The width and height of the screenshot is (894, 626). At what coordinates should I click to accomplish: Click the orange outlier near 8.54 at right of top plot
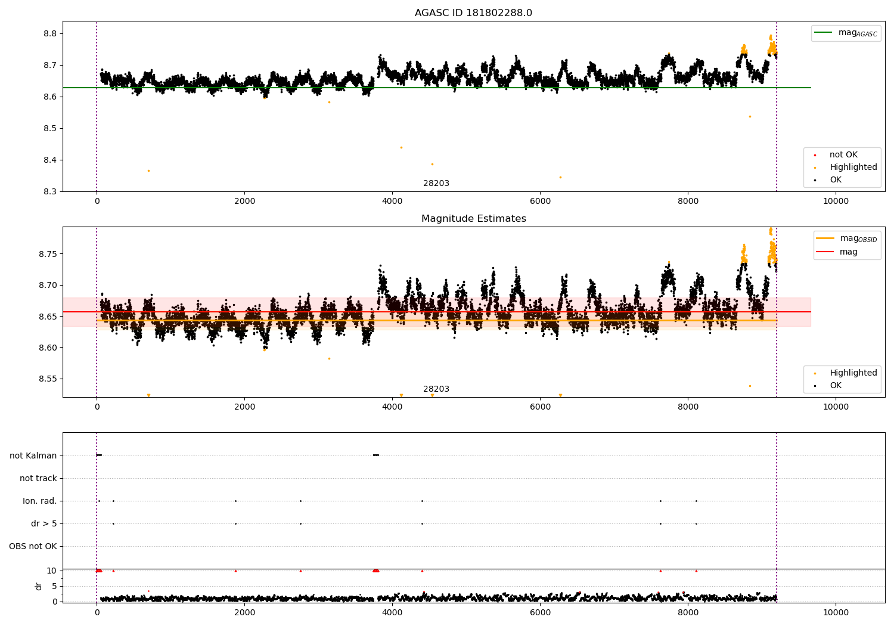click(x=750, y=116)
